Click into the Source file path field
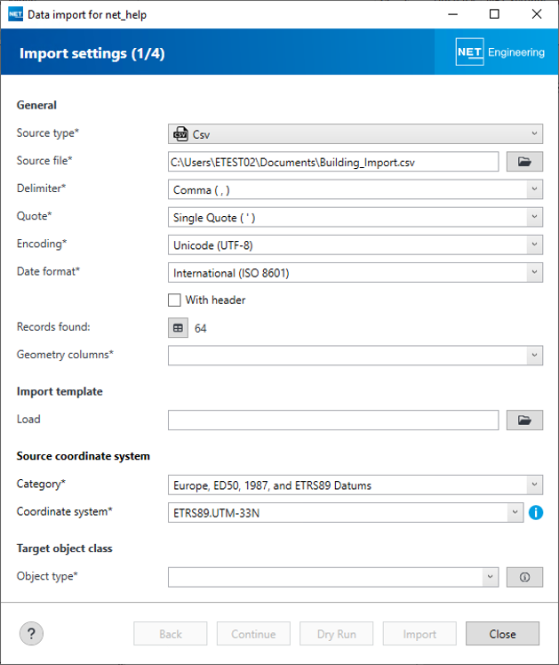 tap(333, 162)
